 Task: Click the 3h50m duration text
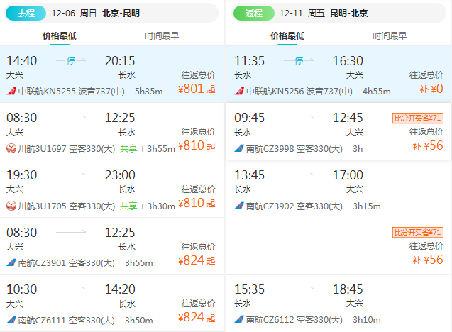click(138, 320)
